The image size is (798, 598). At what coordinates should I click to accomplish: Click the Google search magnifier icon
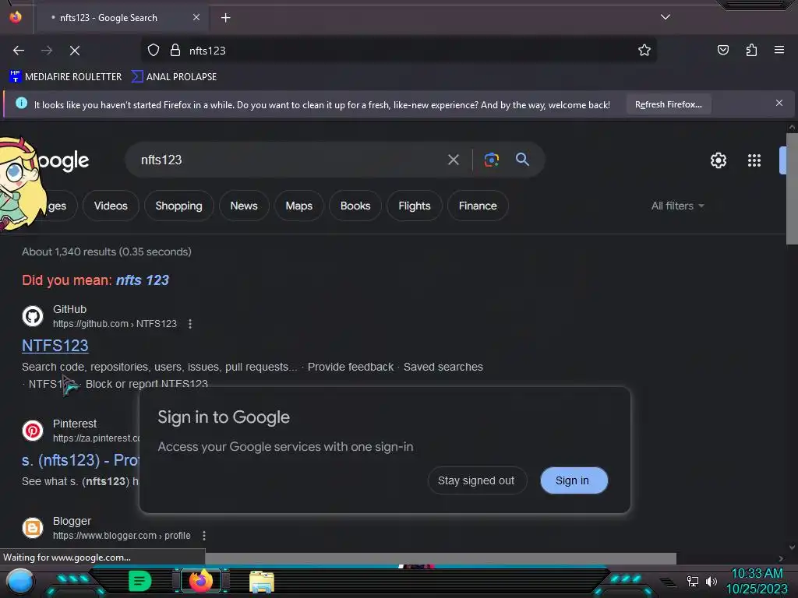(522, 160)
